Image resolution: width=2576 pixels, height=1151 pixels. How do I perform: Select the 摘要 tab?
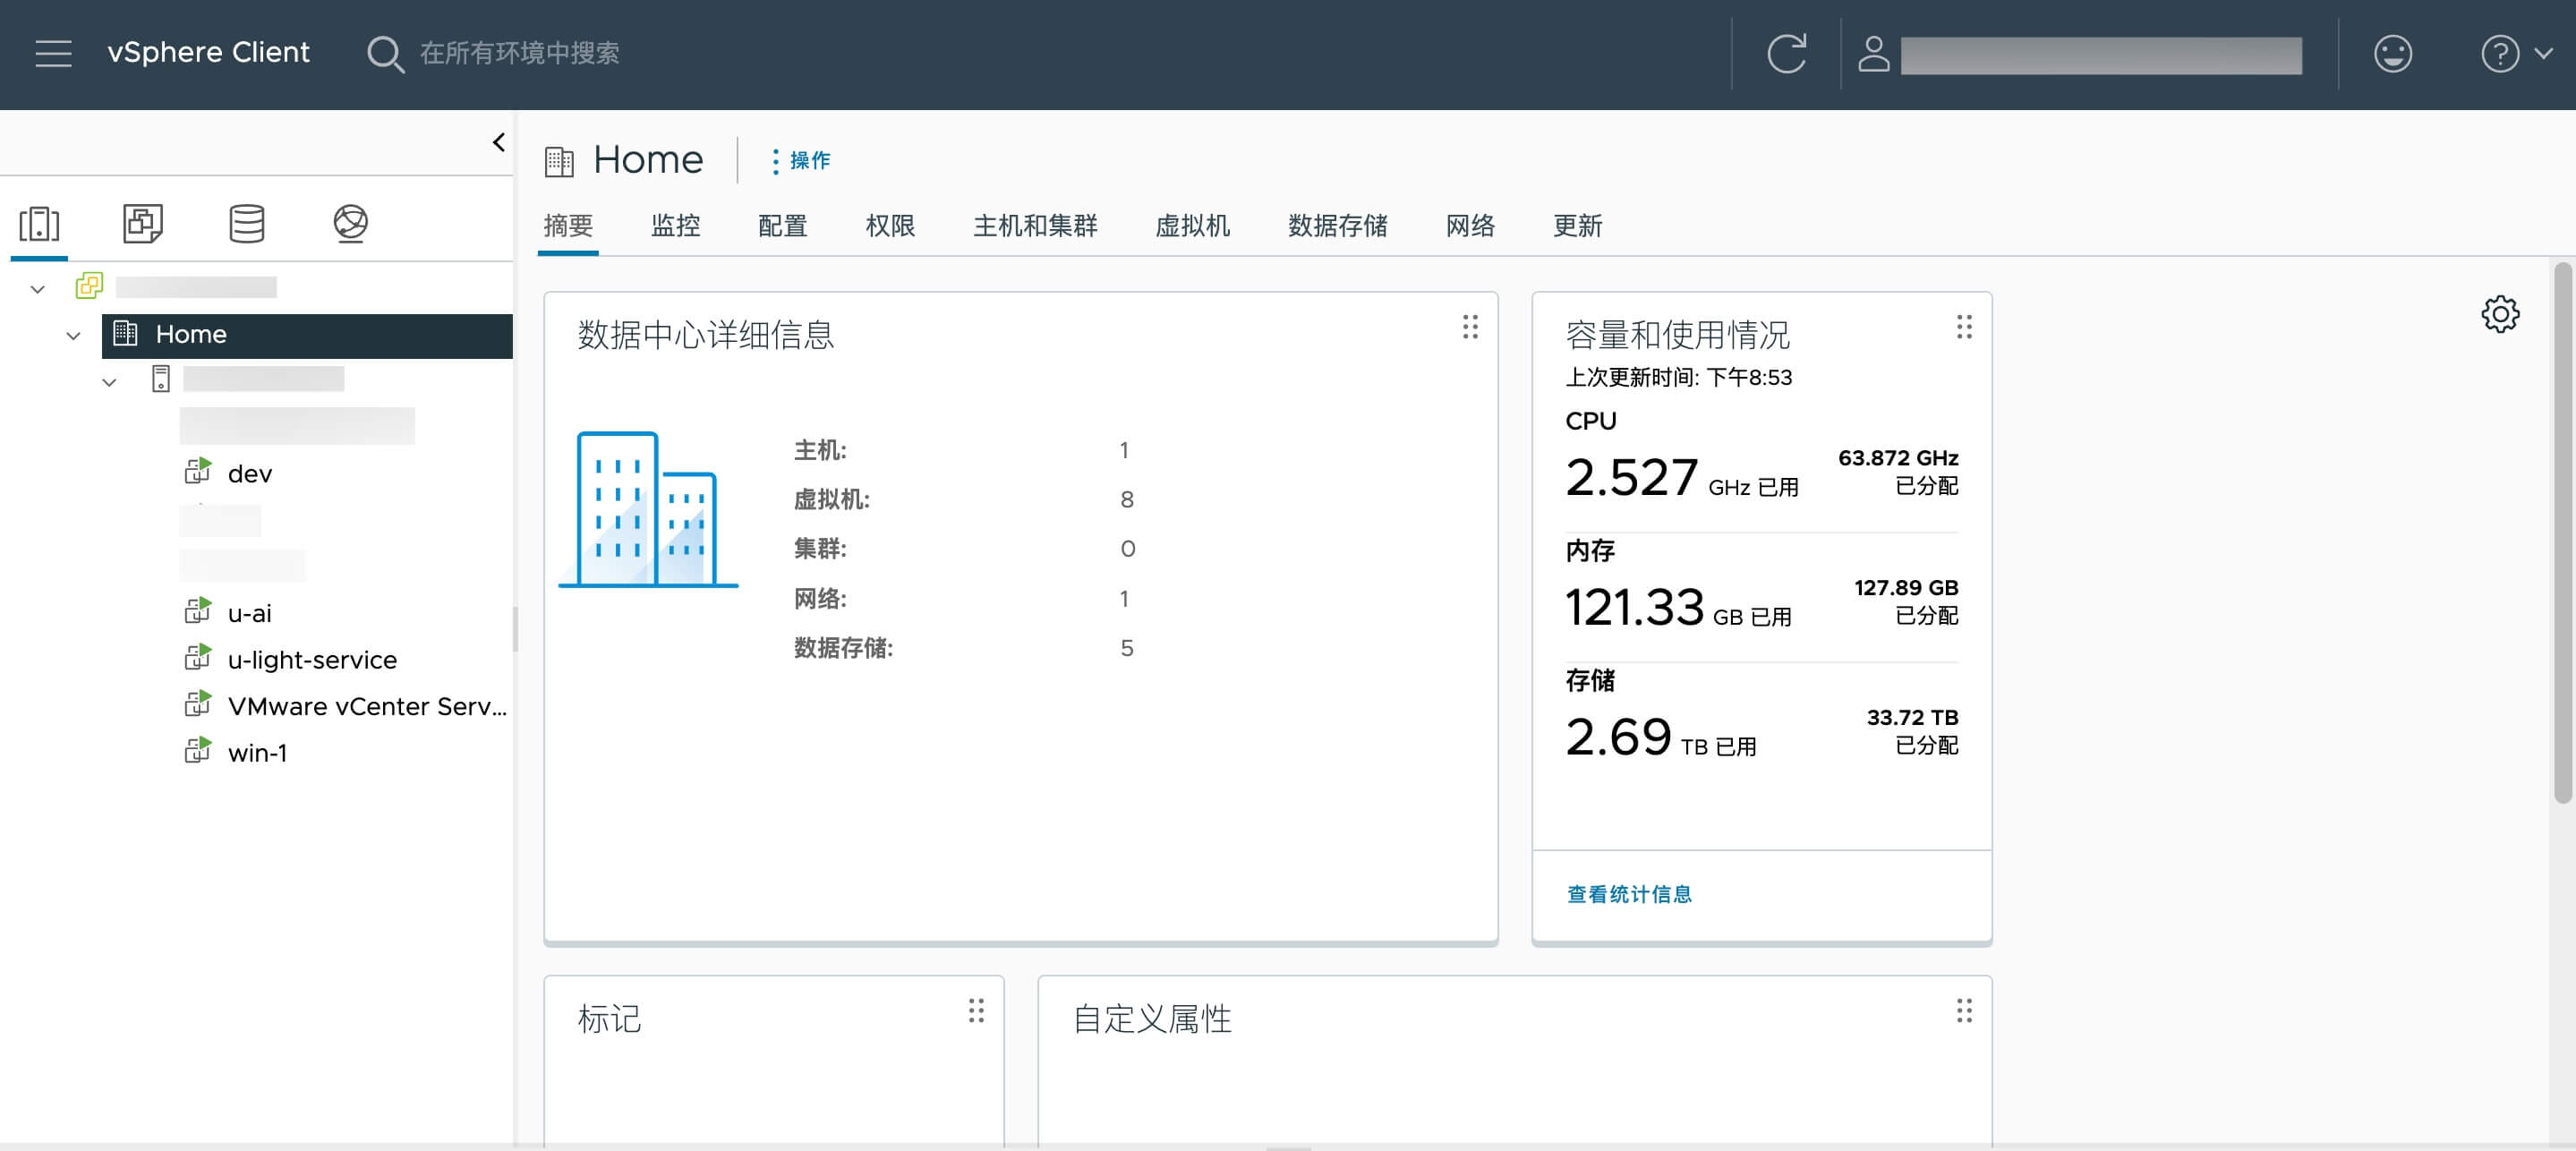pos(568,226)
